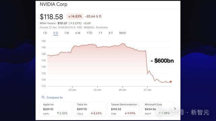216x121 pixels.
Task: Click the 27 Jan date axis label
Action: [147, 90]
